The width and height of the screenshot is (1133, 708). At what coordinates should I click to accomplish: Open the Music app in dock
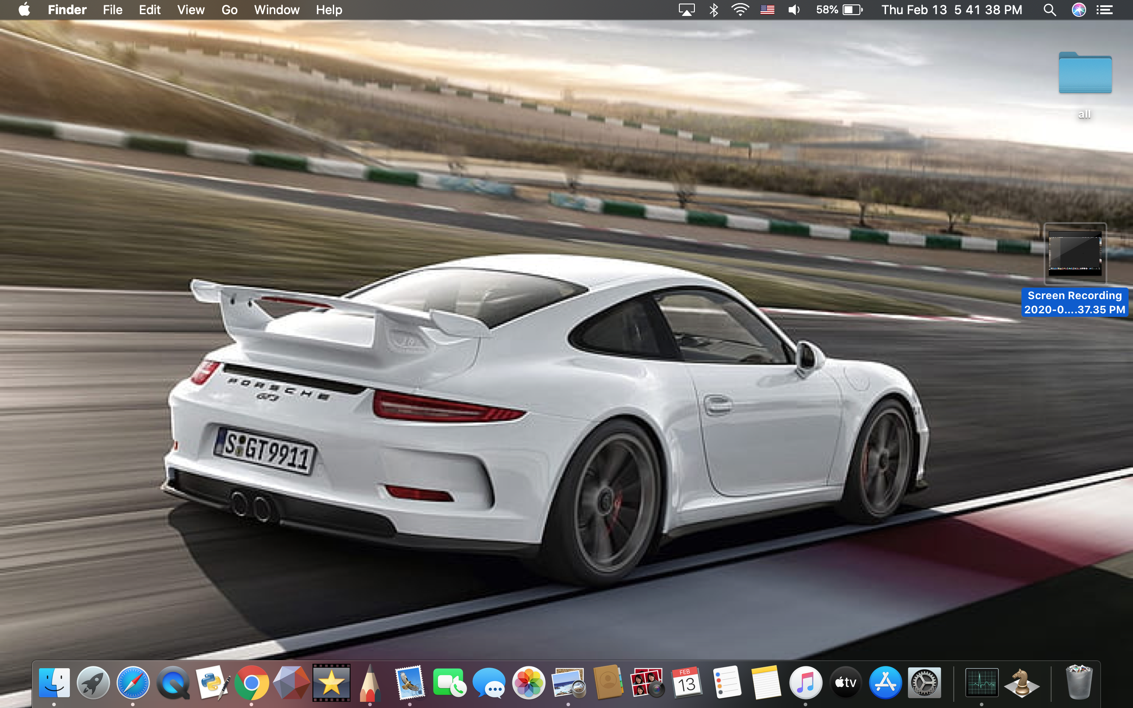[x=805, y=683]
